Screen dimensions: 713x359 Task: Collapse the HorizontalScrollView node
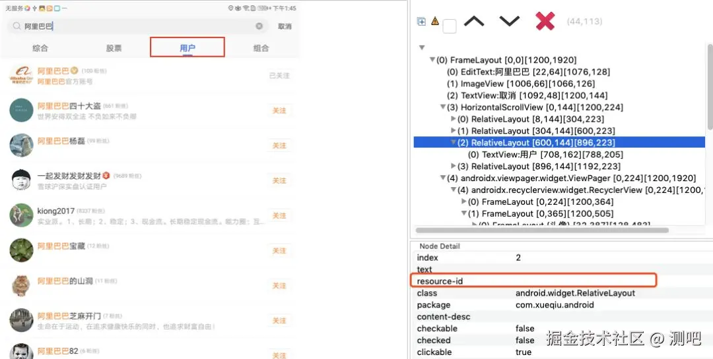442,107
